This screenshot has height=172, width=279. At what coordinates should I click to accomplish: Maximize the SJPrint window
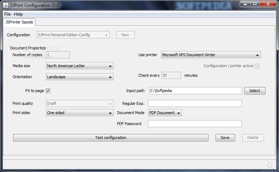click(x=255, y=4)
